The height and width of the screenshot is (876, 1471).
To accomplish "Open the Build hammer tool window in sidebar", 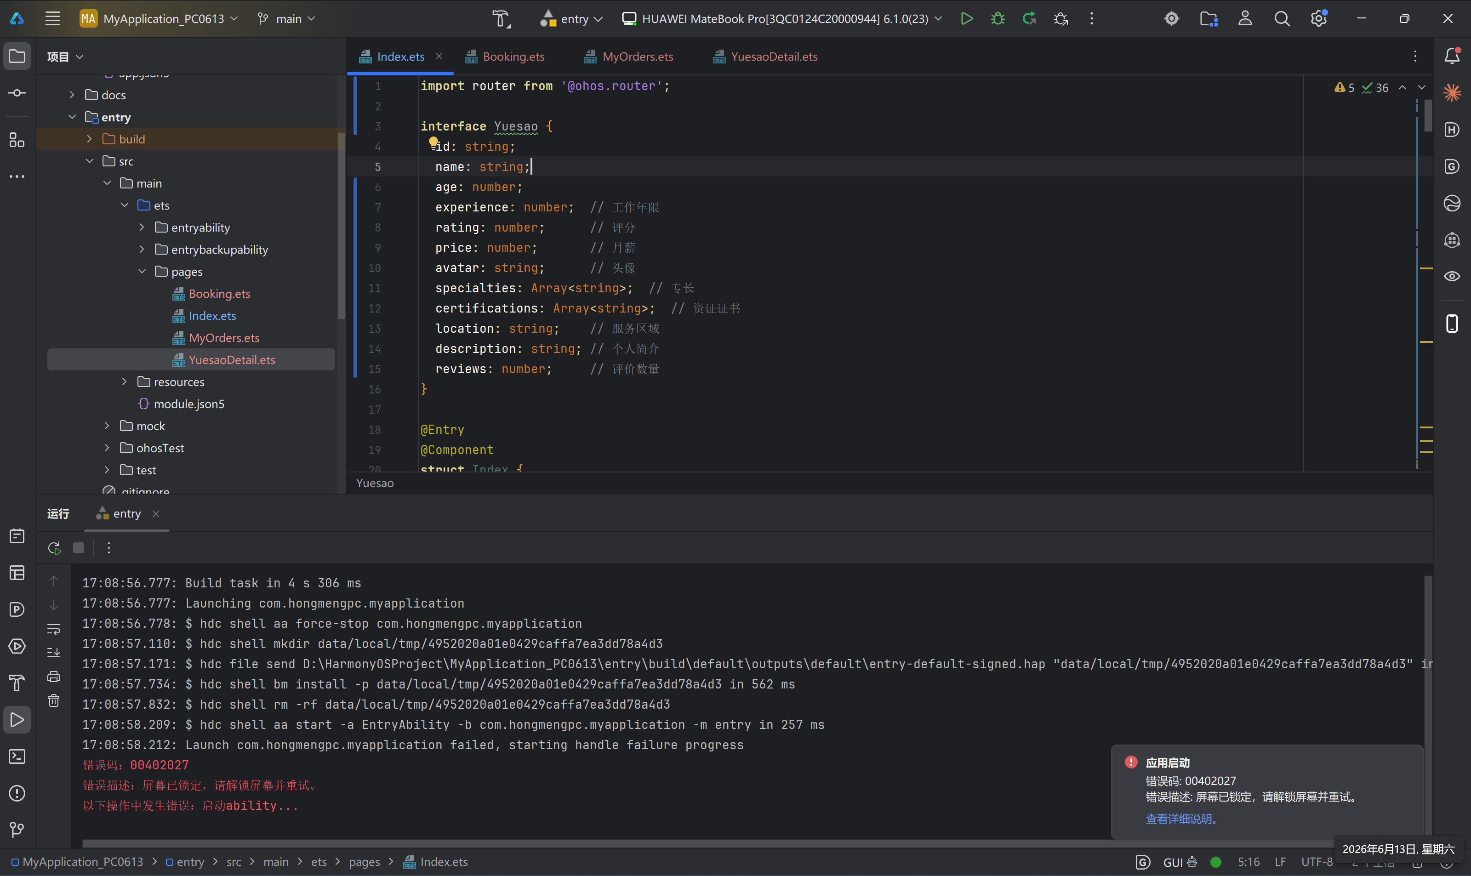I will tap(17, 683).
